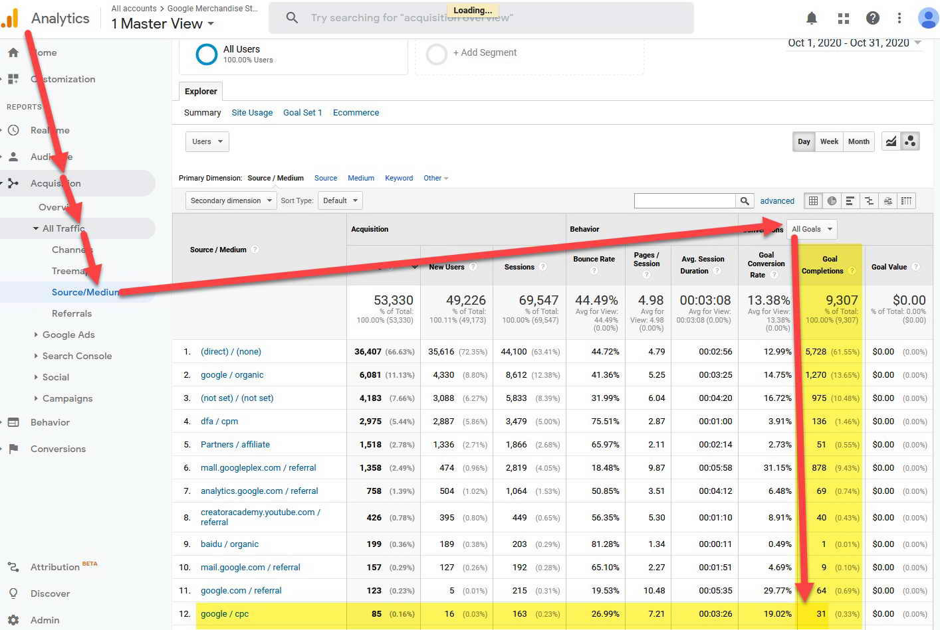Select the term cloud view icon
The height and width of the screenshot is (630, 940).
887,200
